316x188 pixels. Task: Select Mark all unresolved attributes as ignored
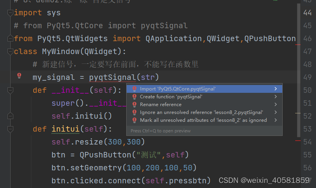203,120
